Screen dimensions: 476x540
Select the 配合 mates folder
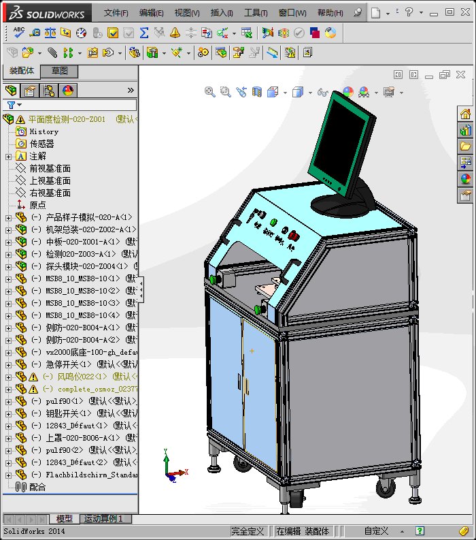[37, 488]
